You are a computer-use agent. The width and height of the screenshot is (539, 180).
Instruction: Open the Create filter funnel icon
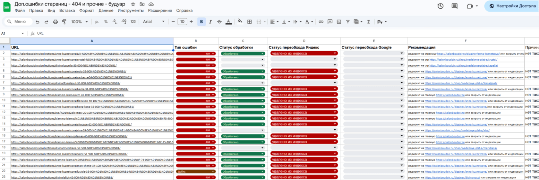click(x=348, y=22)
